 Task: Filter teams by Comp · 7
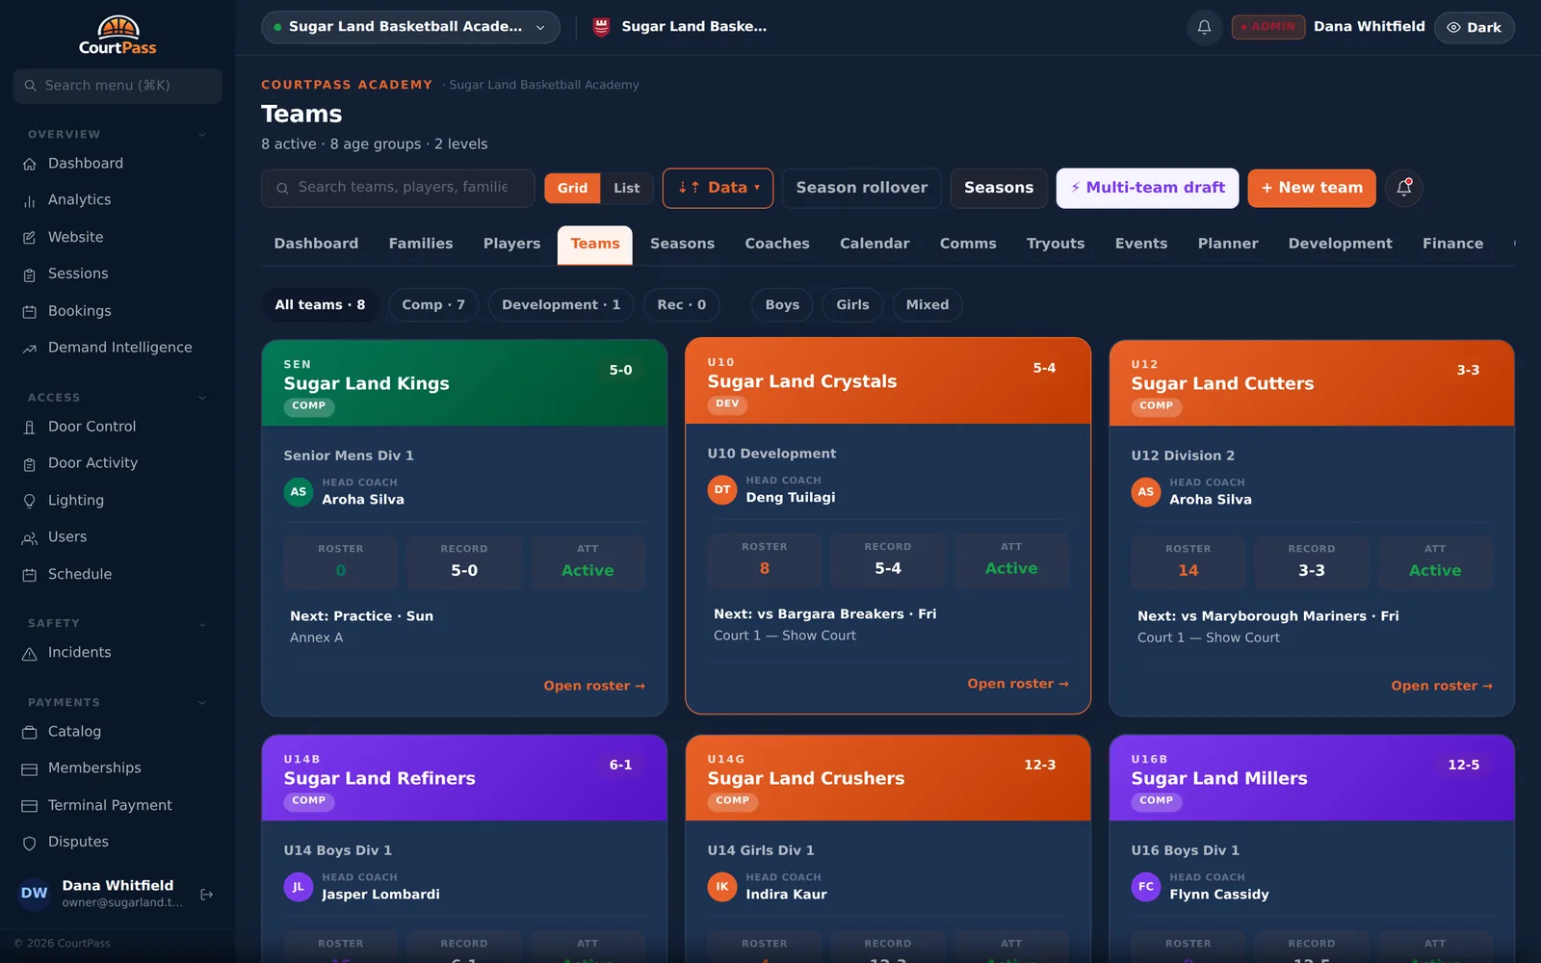(433, 304)
